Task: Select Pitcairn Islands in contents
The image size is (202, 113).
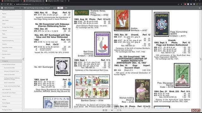Action: click(6, 96)
